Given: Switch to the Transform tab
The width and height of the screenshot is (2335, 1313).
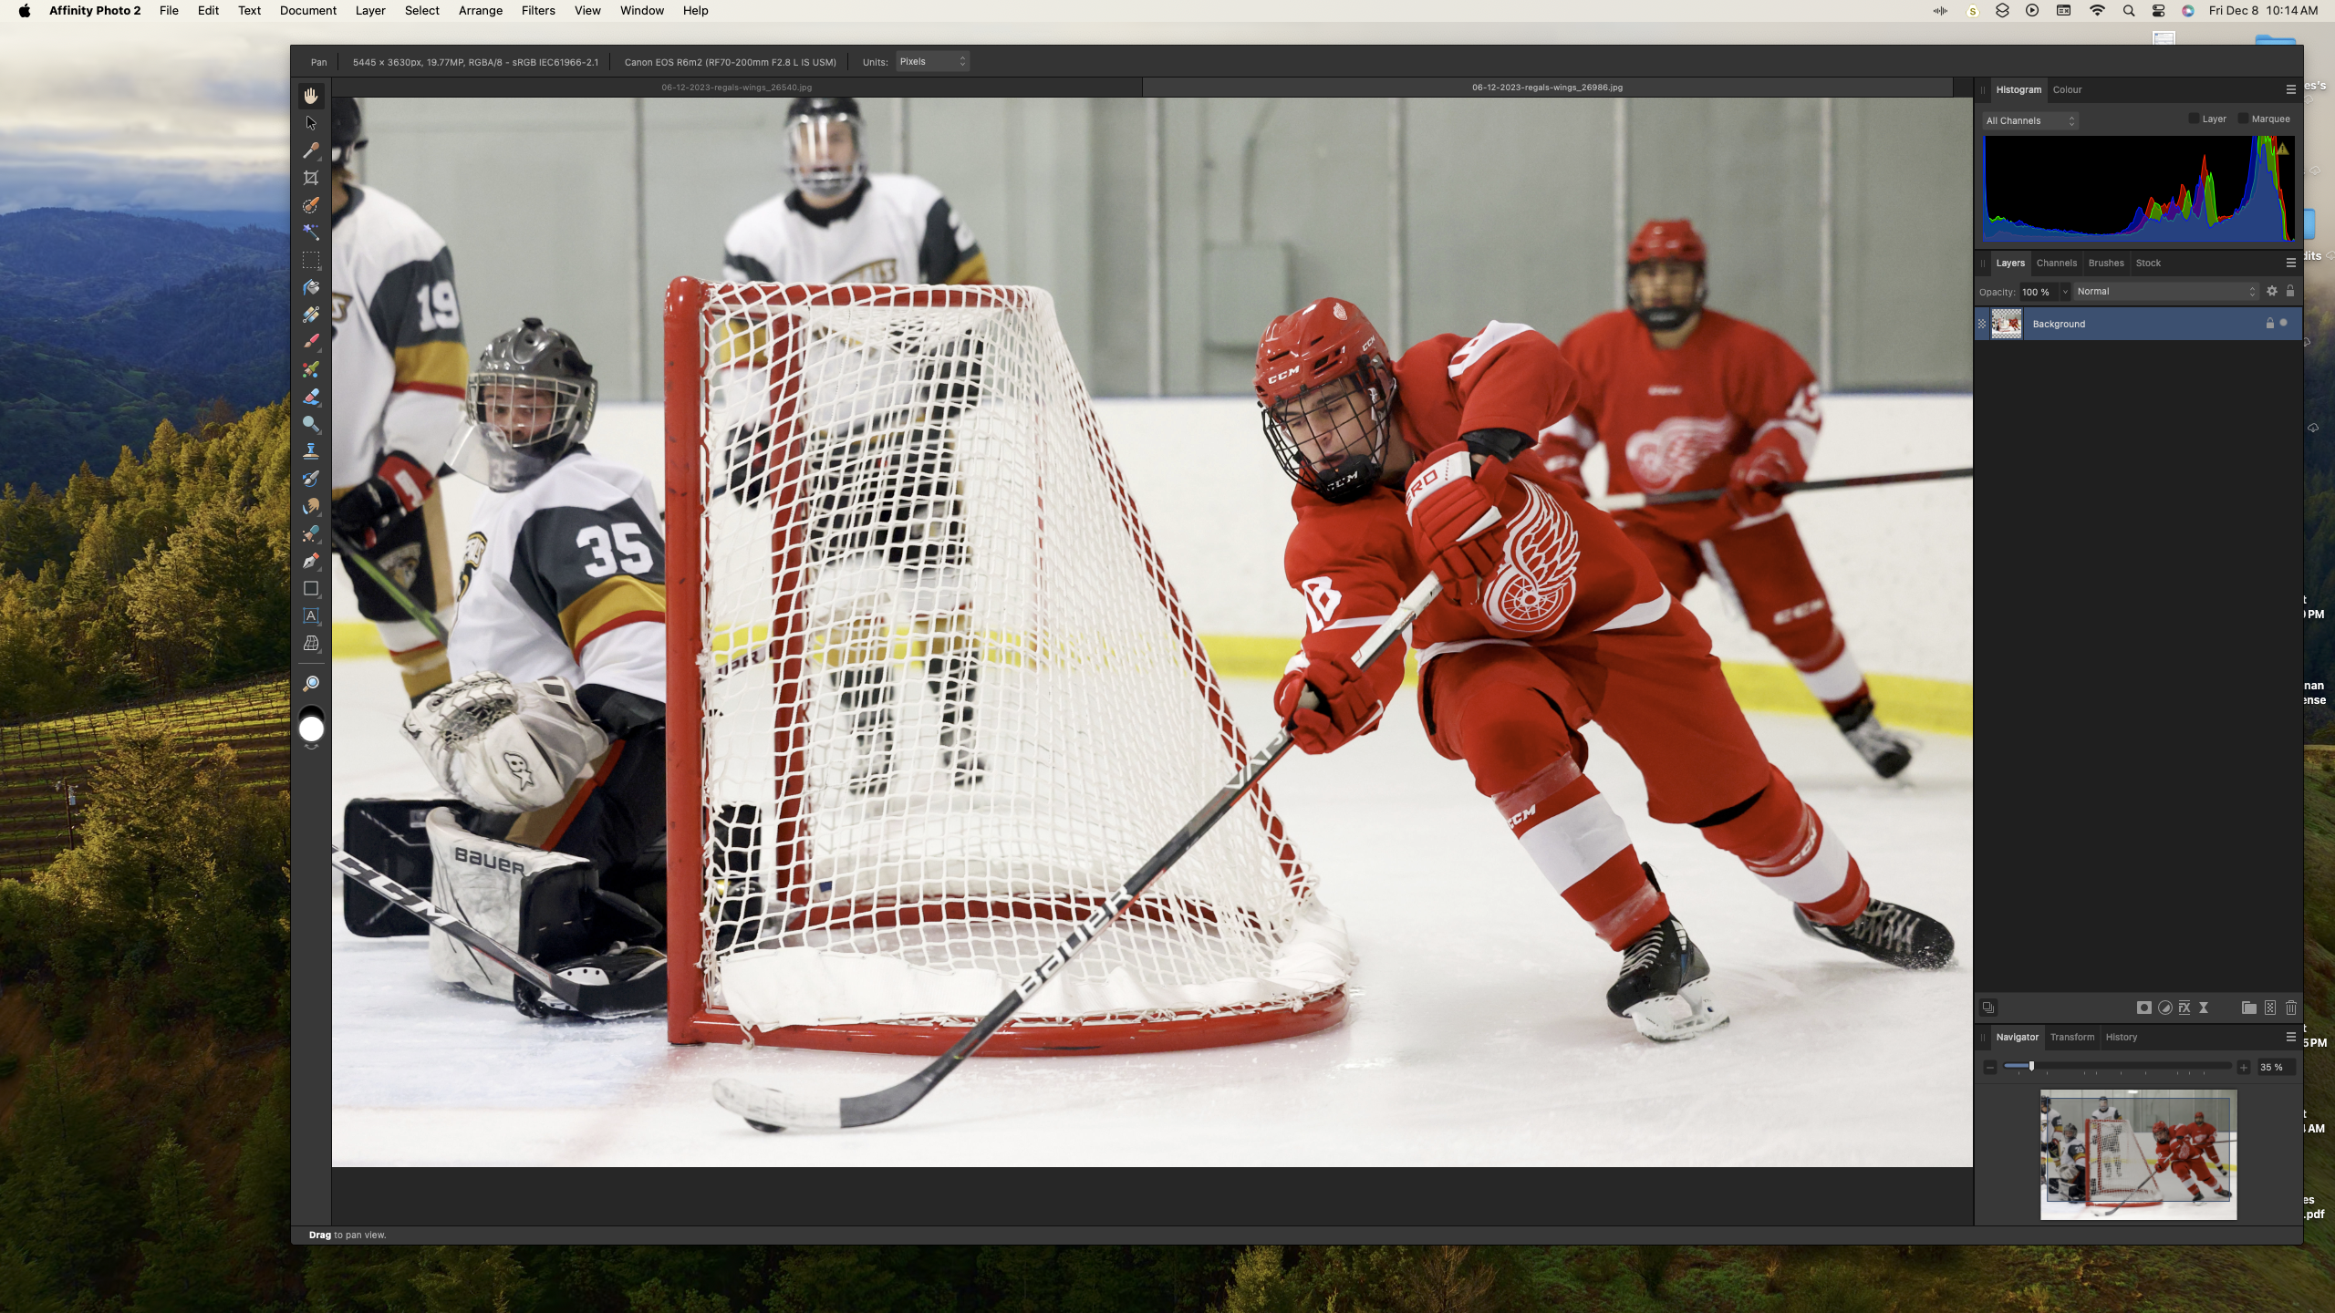Looking at the screenshot, I should click(2072, 1037).
